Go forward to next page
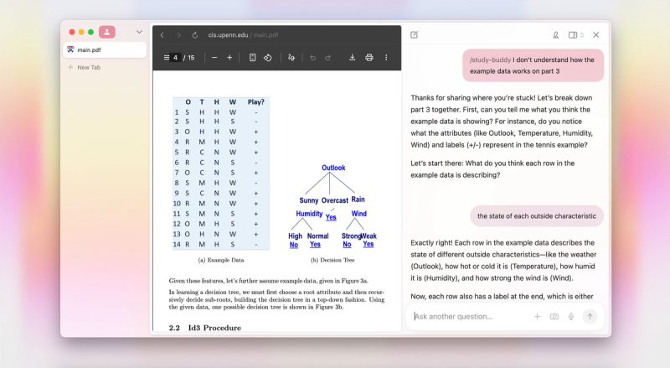This screenshot has width=670, height=368. click(x=178, y=35)
